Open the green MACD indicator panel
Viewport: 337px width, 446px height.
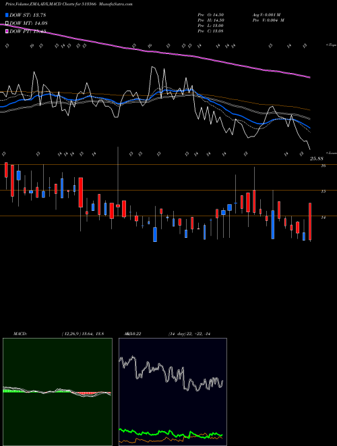pyautogui.click(x=57, y=392)
